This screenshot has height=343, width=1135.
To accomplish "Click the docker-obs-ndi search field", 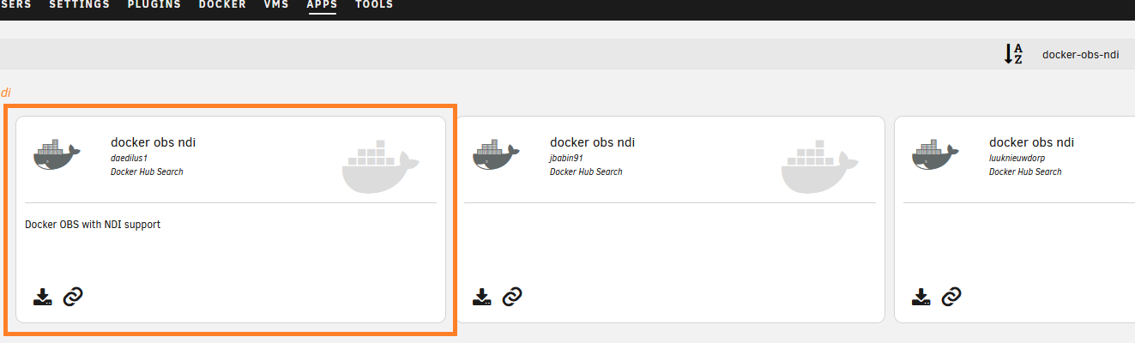I will pos(1080,54).
